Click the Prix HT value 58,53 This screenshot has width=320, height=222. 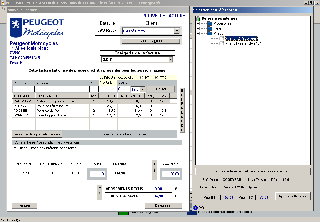[x=229, y=197]
